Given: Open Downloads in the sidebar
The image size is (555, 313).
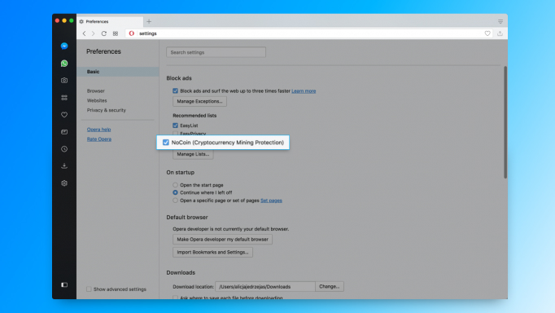Looking at the screenshot, I should (x=64, y=166).
